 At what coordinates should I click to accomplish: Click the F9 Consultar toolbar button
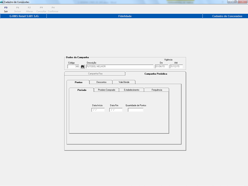click(x=41, y=10)
